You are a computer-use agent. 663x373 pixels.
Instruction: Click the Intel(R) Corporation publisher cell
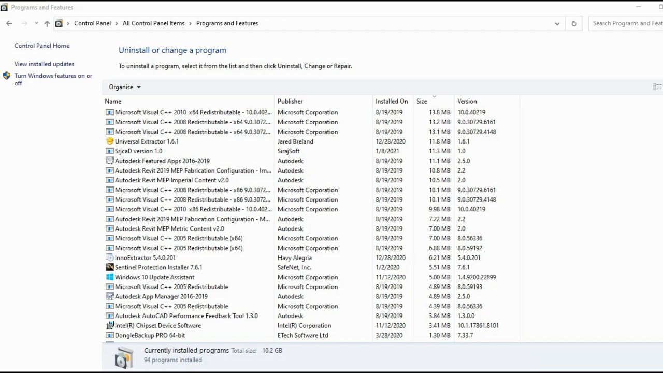coord(304,326)
